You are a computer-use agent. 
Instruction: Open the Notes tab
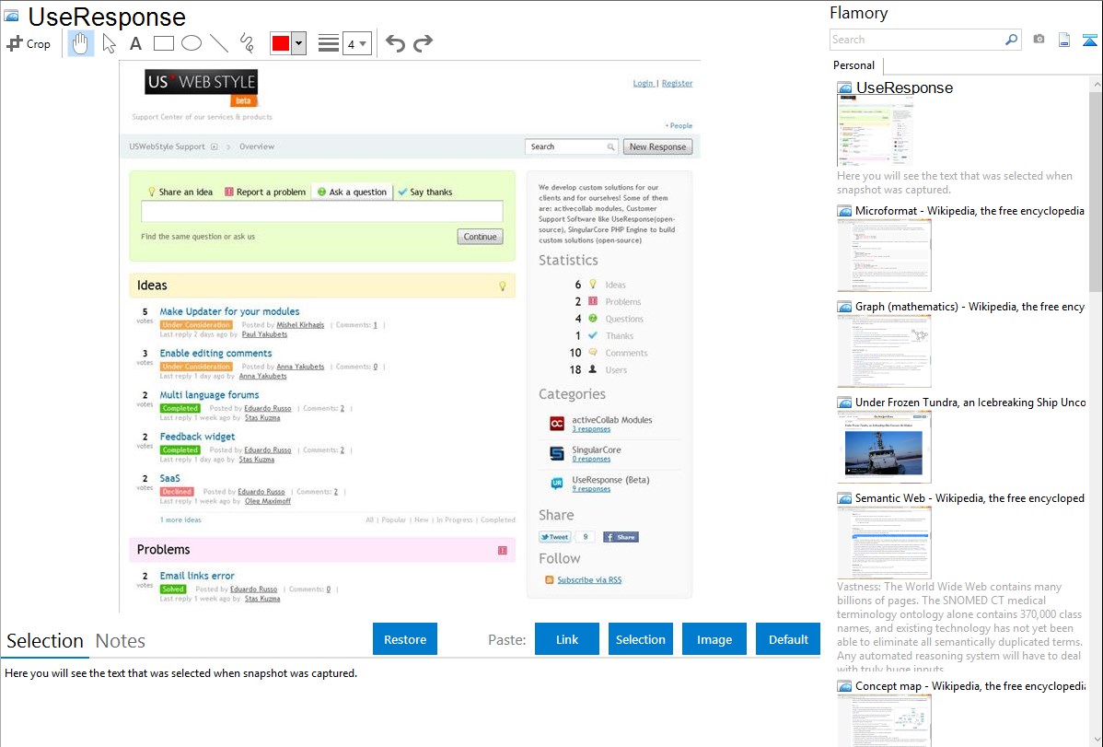point(121,641)
